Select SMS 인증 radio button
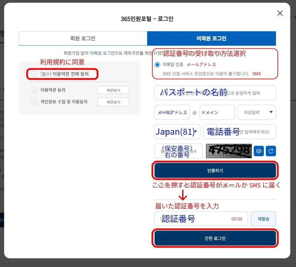 pos(157,74)
